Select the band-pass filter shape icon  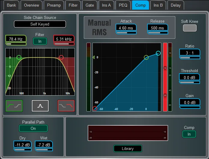[40, 106]
